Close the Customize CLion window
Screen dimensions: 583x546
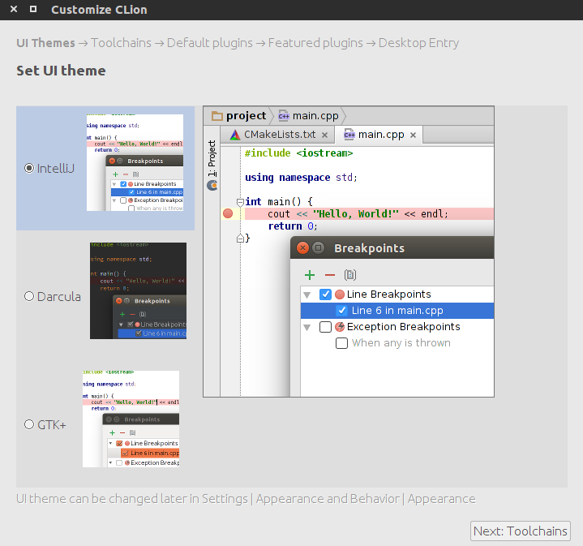click(14, 9)
